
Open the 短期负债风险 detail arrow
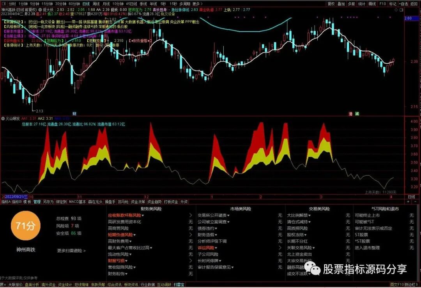point(191,235)
